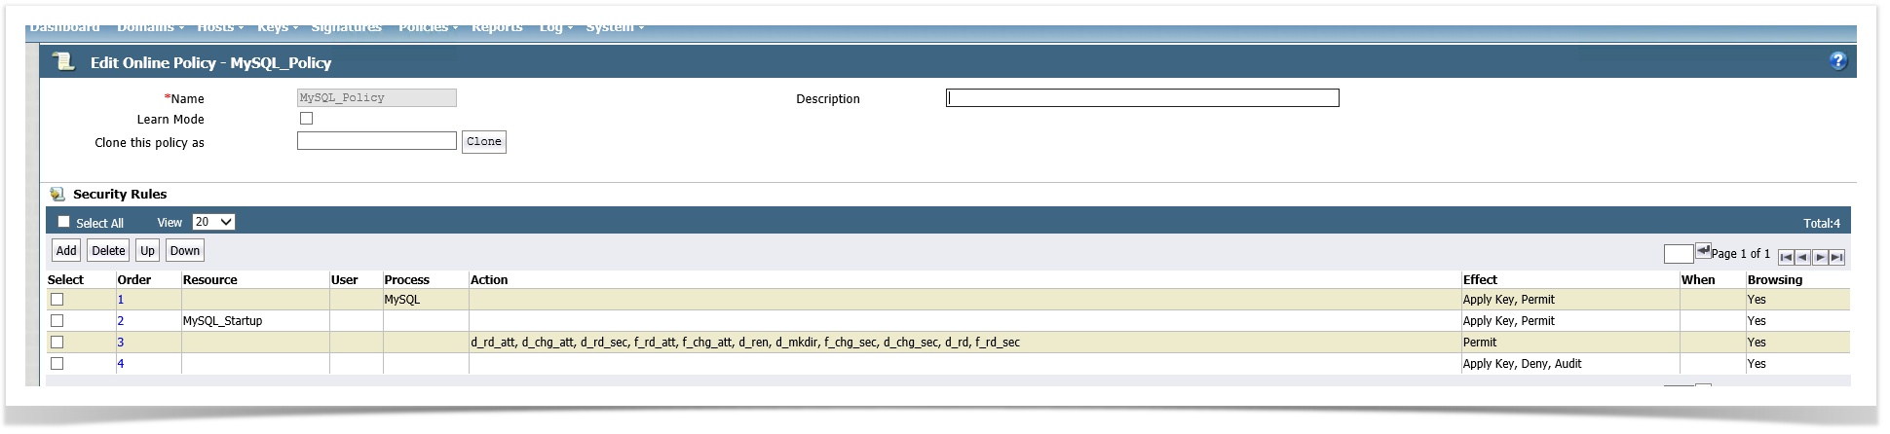Image resolution: width=1890 pixels, height=434 pixels.
Task: Open the View rows-per-page dropdown
Action: tap(213, 222)
